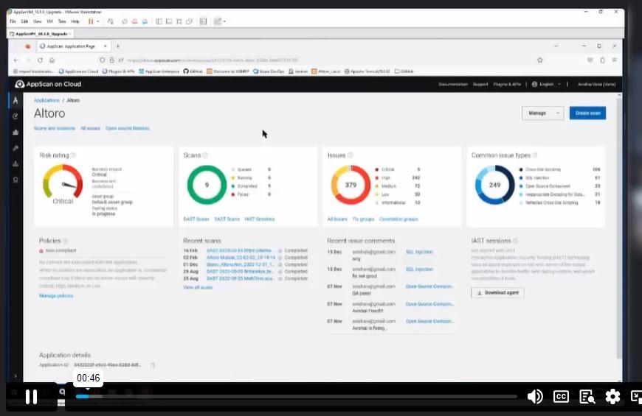The image size is (642, 416).
Task: Open the VMware File menu
Action: pos(13,21)
